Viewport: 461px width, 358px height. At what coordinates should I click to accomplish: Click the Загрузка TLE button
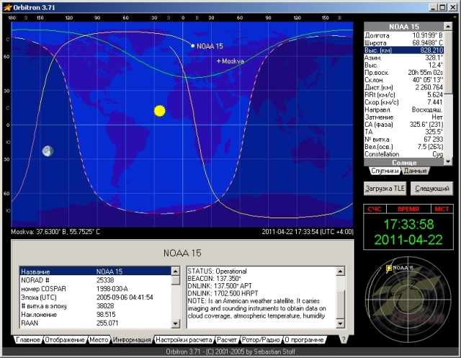pos(385,189)
